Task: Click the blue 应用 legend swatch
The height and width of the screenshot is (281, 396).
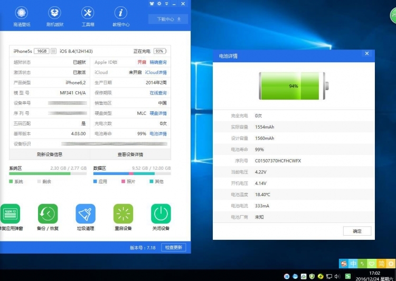Action: click(x=95, y=181)
